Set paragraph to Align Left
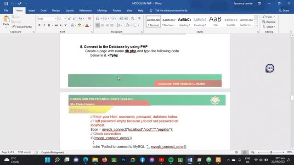The image size is (294, 165). pyautogui.click(x=98, y=25)
